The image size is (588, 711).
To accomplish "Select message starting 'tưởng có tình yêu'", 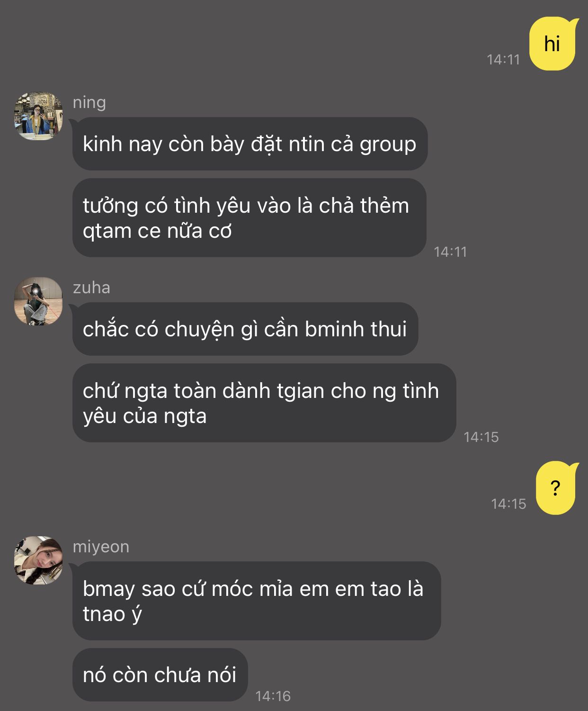I will coord(249,218).
